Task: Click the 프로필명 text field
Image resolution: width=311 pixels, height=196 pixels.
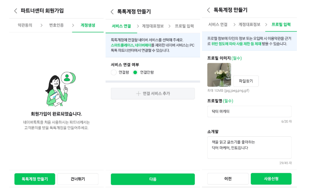Action: (249, 112)
